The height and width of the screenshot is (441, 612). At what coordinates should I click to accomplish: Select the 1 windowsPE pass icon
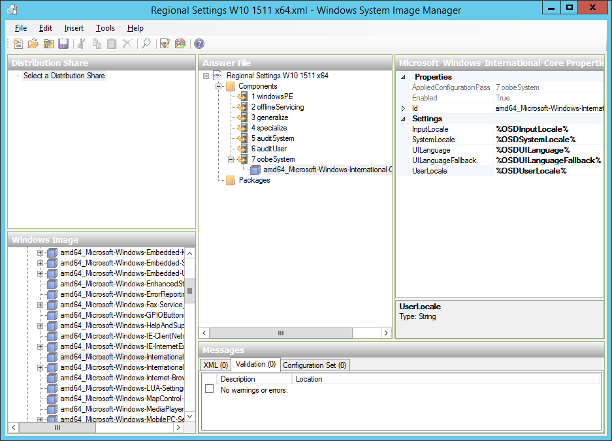coord(243,97)
